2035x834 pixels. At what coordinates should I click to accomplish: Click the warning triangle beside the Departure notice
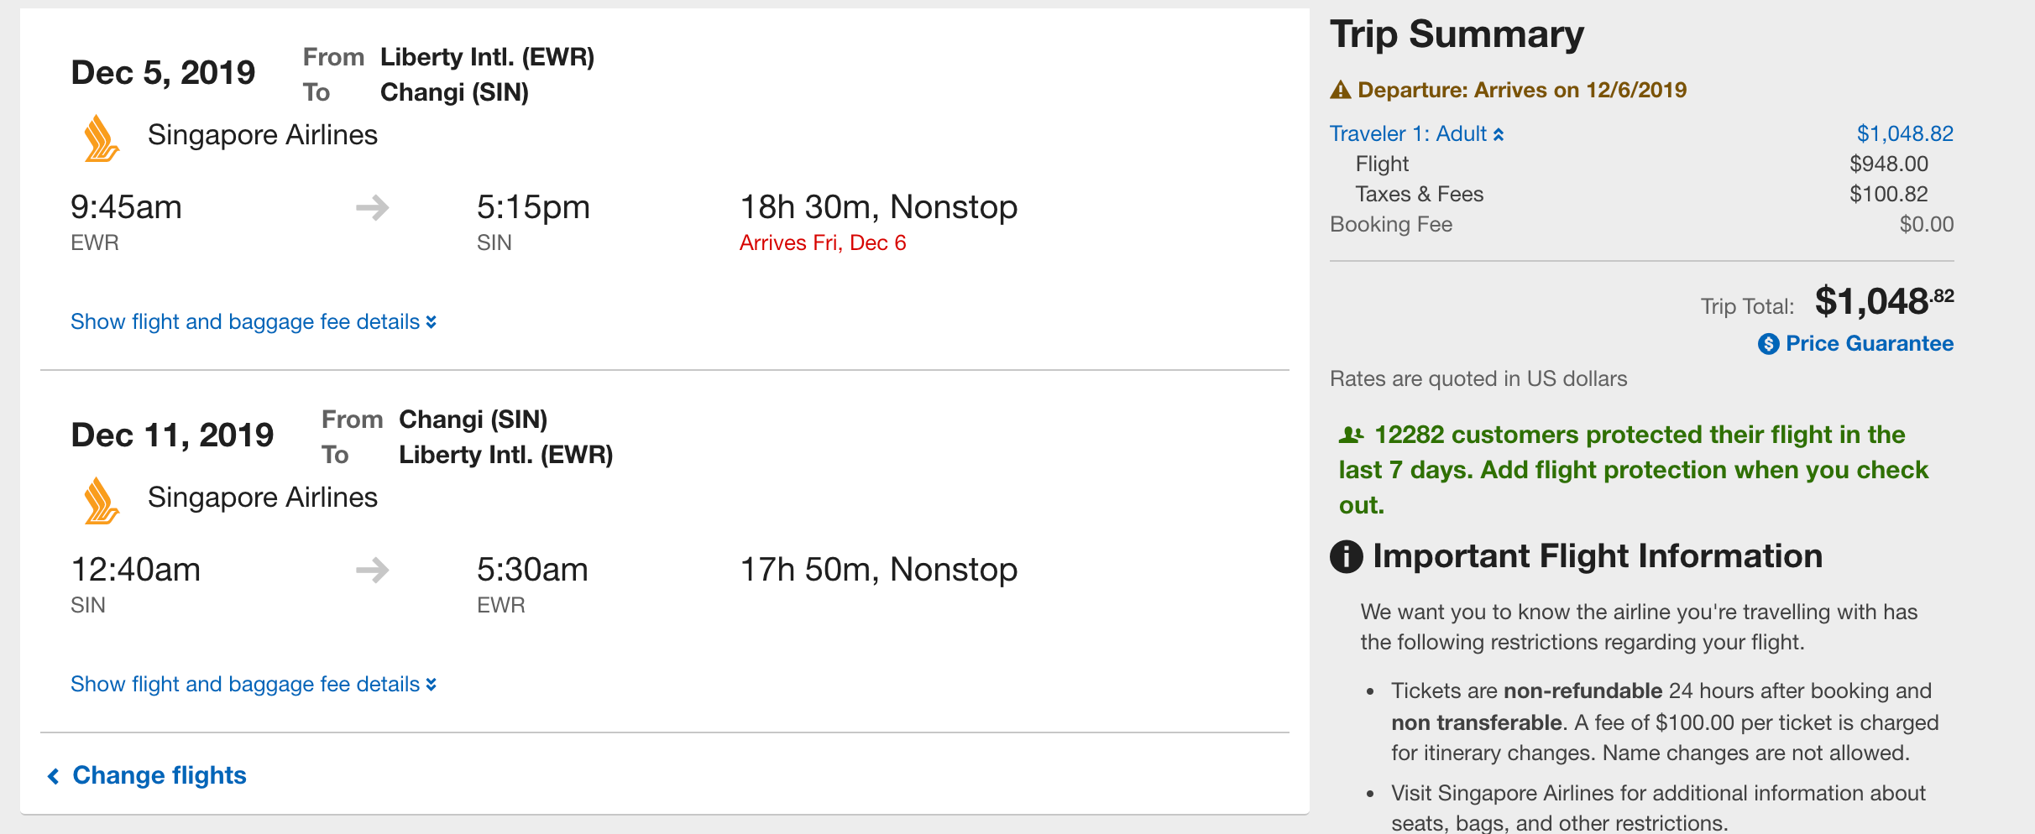pos(1341,90)
